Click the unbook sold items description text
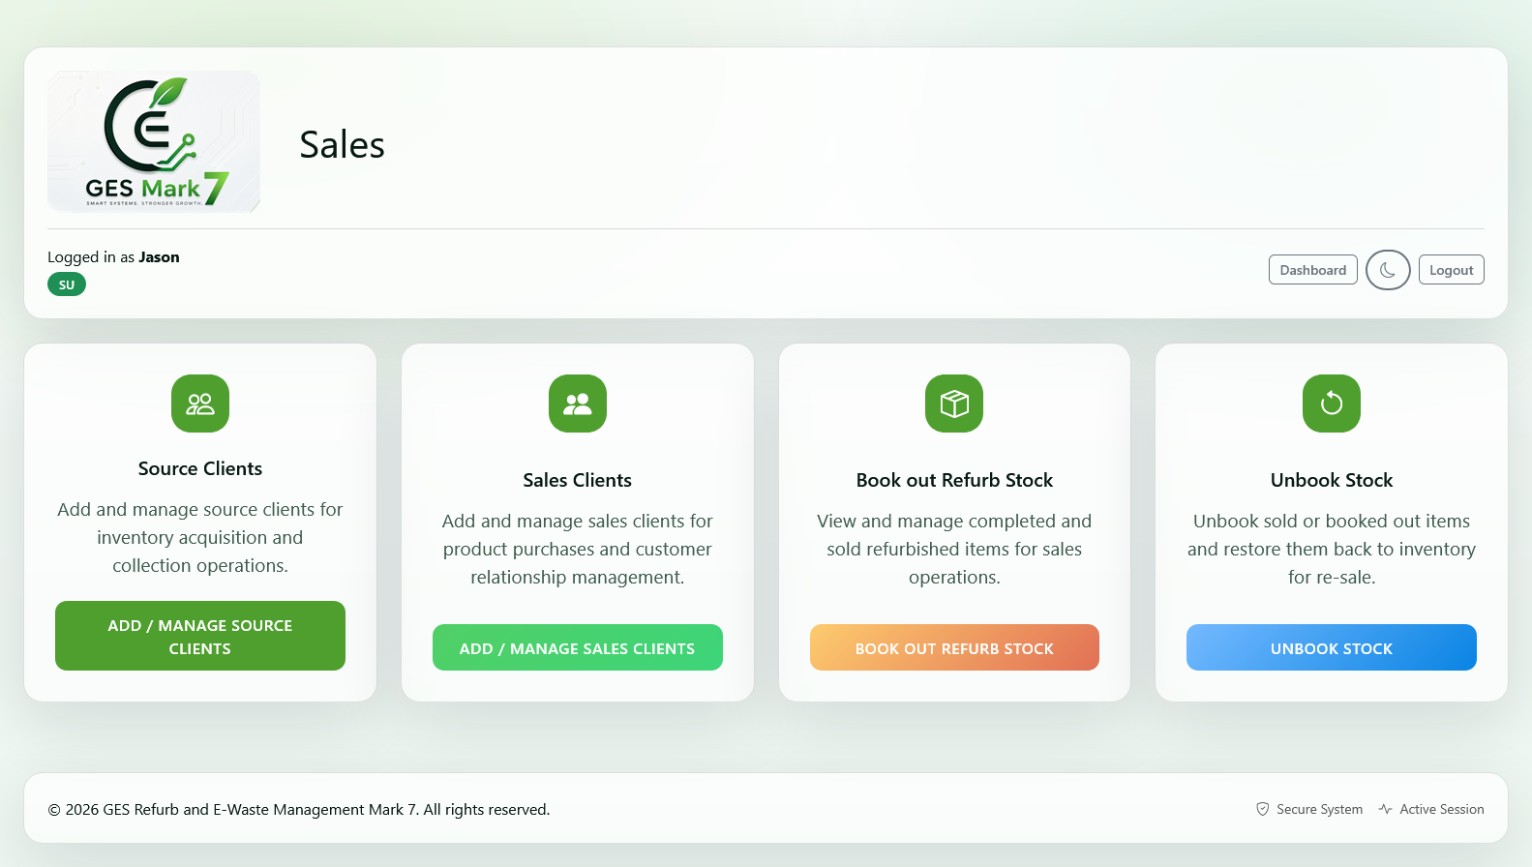 (x=1332, y=549)
